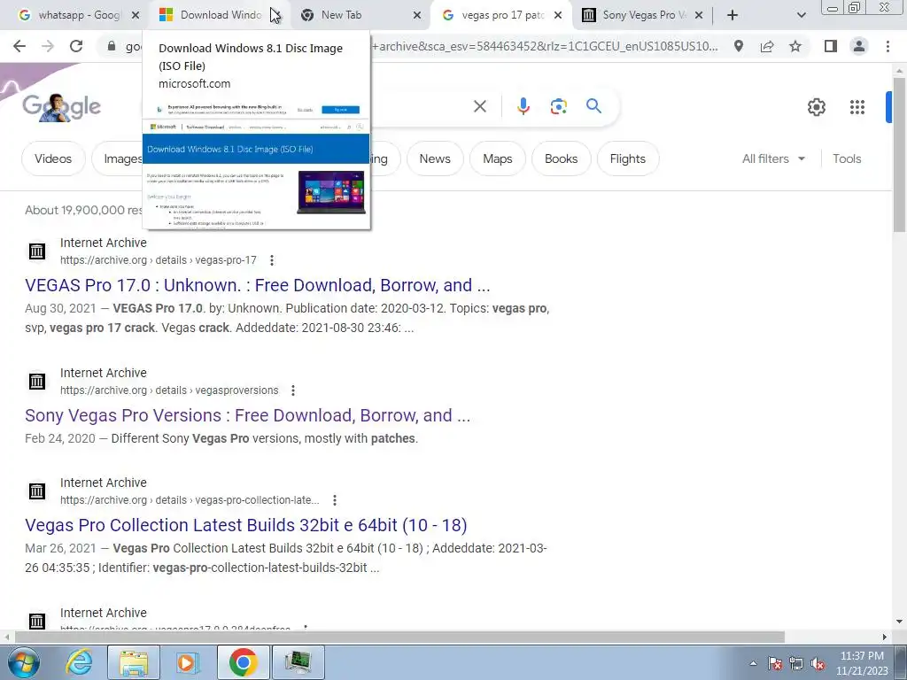Open Windows Explorer from taskbar
Image resolution: width=907 pixels, height=680 pixels.
(x=134, y=662)
